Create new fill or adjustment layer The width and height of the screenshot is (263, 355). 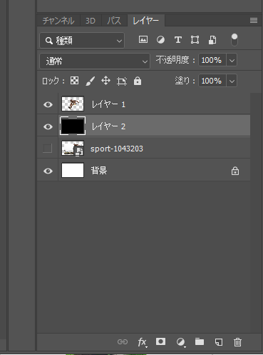tap(181, 342)
